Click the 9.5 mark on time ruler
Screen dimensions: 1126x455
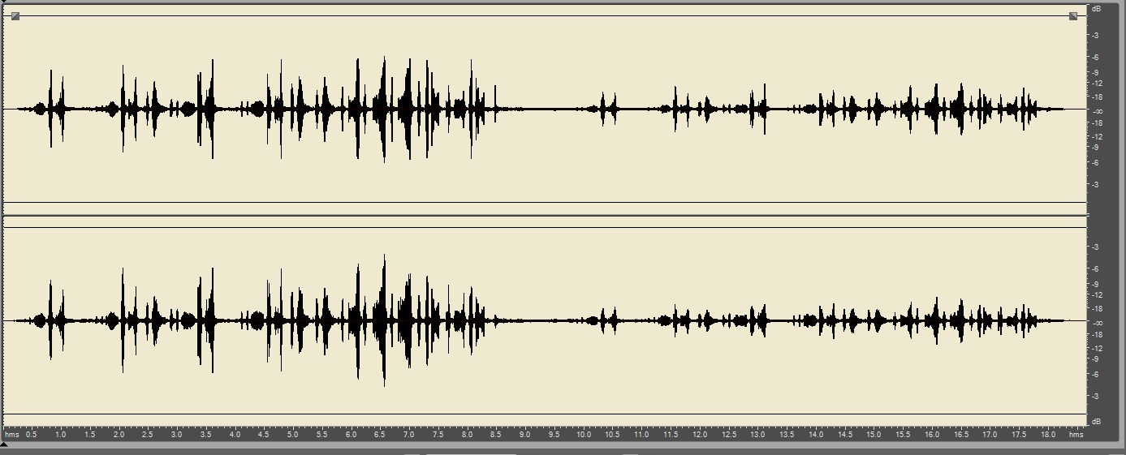pyautogui.click(x=554, y=435)
